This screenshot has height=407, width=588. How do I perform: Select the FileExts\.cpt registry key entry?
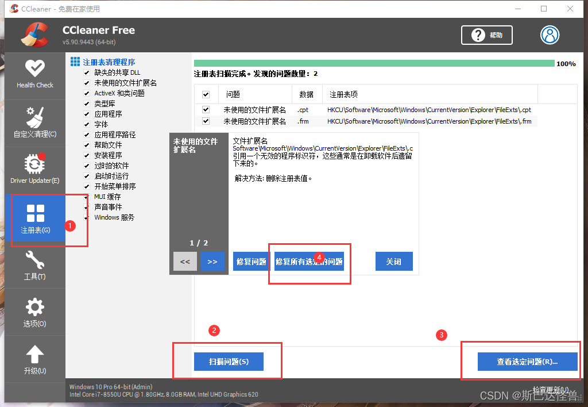click(x=429, y=110)
